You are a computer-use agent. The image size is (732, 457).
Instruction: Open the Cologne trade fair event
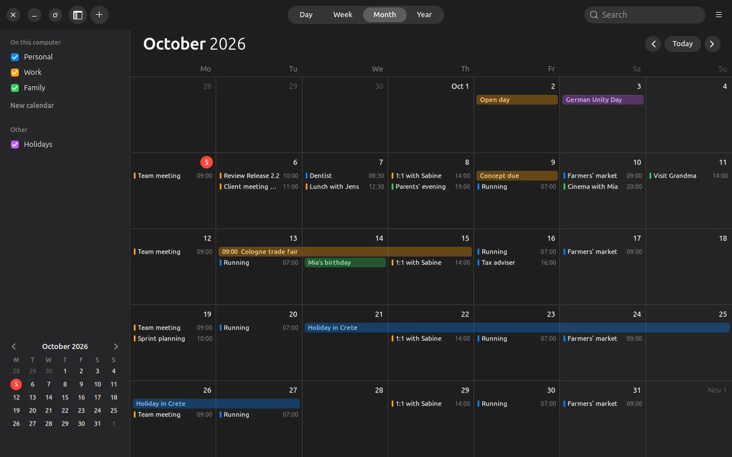tap(345, 252)
